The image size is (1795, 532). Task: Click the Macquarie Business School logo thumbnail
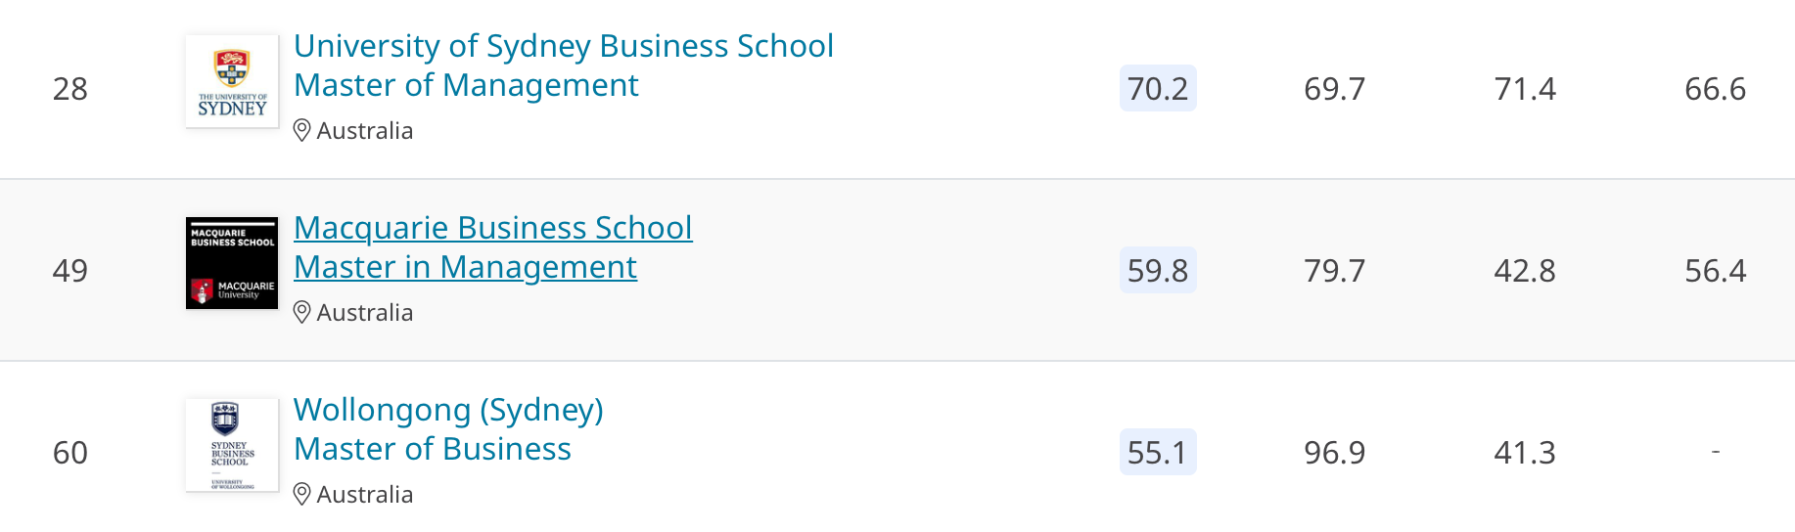click(232, 263)
